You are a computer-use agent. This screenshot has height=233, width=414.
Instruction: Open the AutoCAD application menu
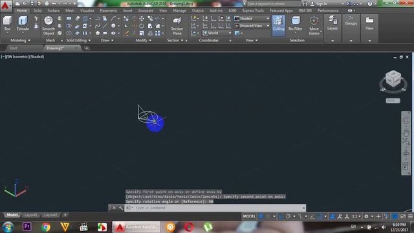click(x=6, y=6)
